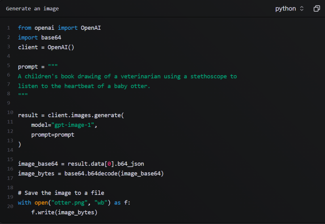Click the line 'model="gpt-image-1",'
This screenshot has height=224, width=325.
point(64,125)
